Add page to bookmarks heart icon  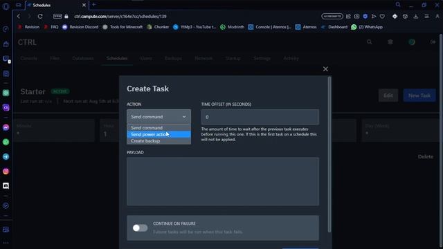click(382, 17)
